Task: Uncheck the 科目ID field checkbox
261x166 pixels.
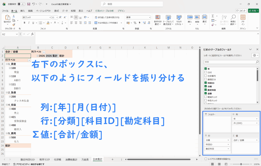Action: (x=205, y=83)
